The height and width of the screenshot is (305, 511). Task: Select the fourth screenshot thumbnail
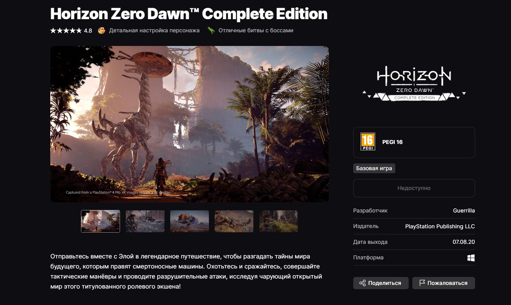234,221
